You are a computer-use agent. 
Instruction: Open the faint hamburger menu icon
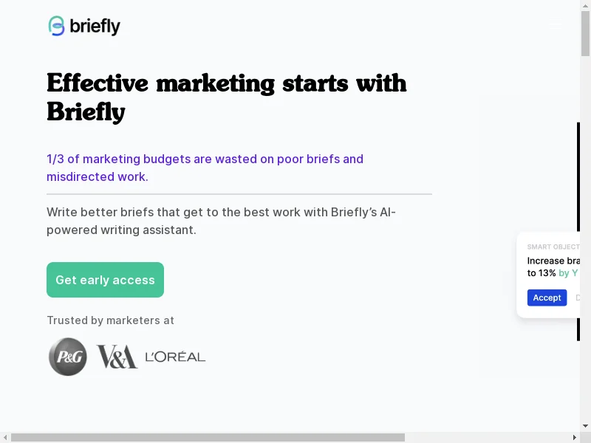pyautogui.click(x=556, y=27)
